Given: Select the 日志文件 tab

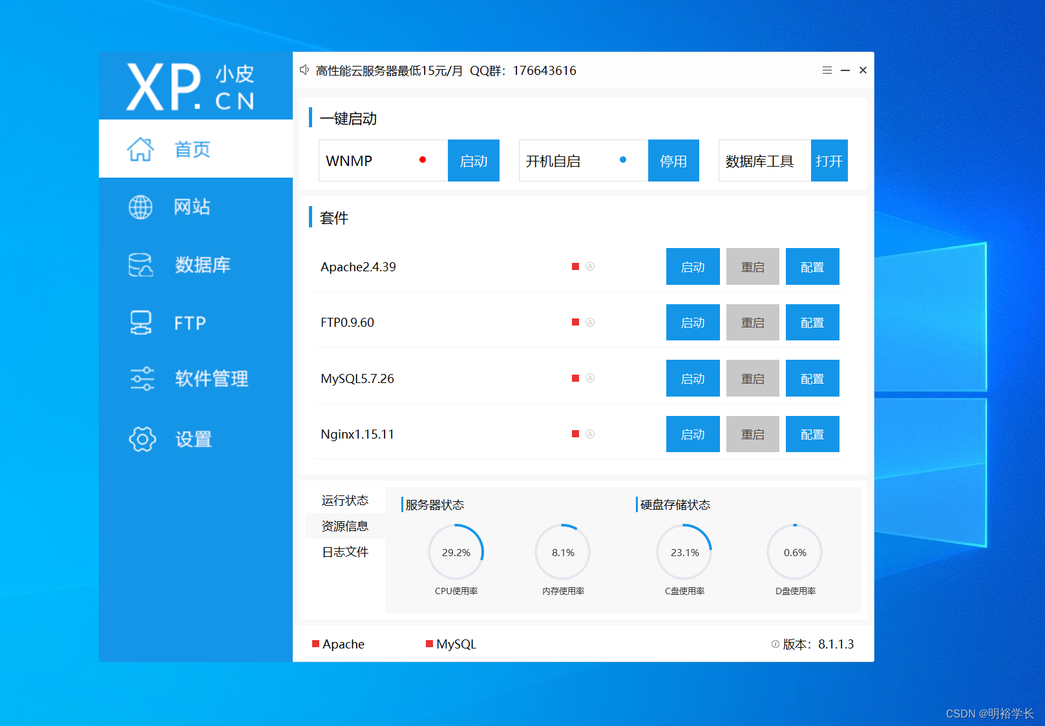Looking at the screenshot, I should coord(345,552).
